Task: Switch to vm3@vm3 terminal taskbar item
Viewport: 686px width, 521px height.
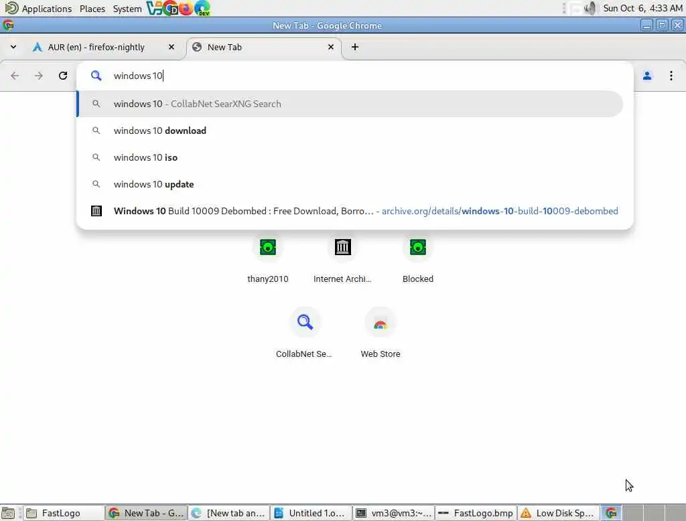Action: [x=394, y=513]
